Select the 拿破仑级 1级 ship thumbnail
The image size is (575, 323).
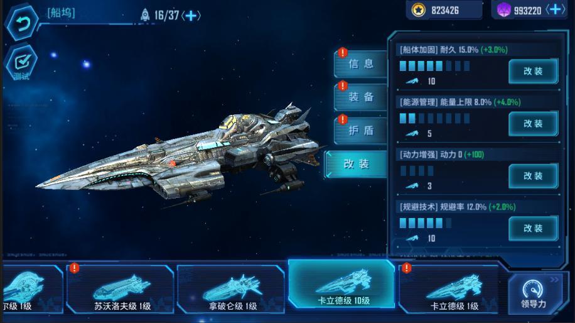pyautogui.click(x=231, y=289)
